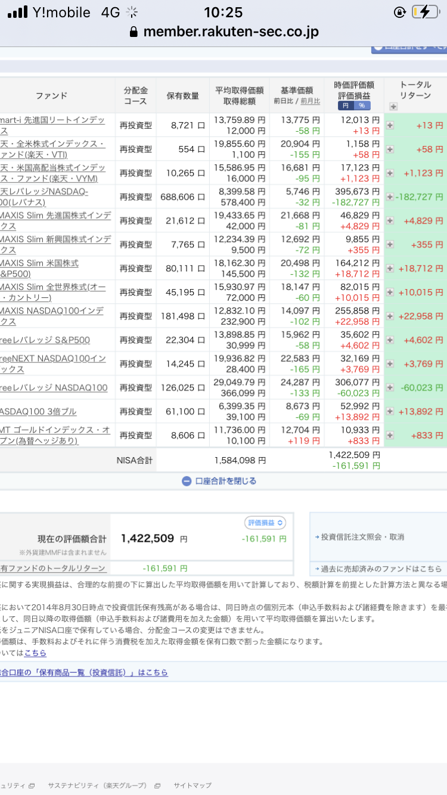Collapse account totals via 口座合計を閉じる
Viewport: 447px width, 795px height.
coord(219,481)
